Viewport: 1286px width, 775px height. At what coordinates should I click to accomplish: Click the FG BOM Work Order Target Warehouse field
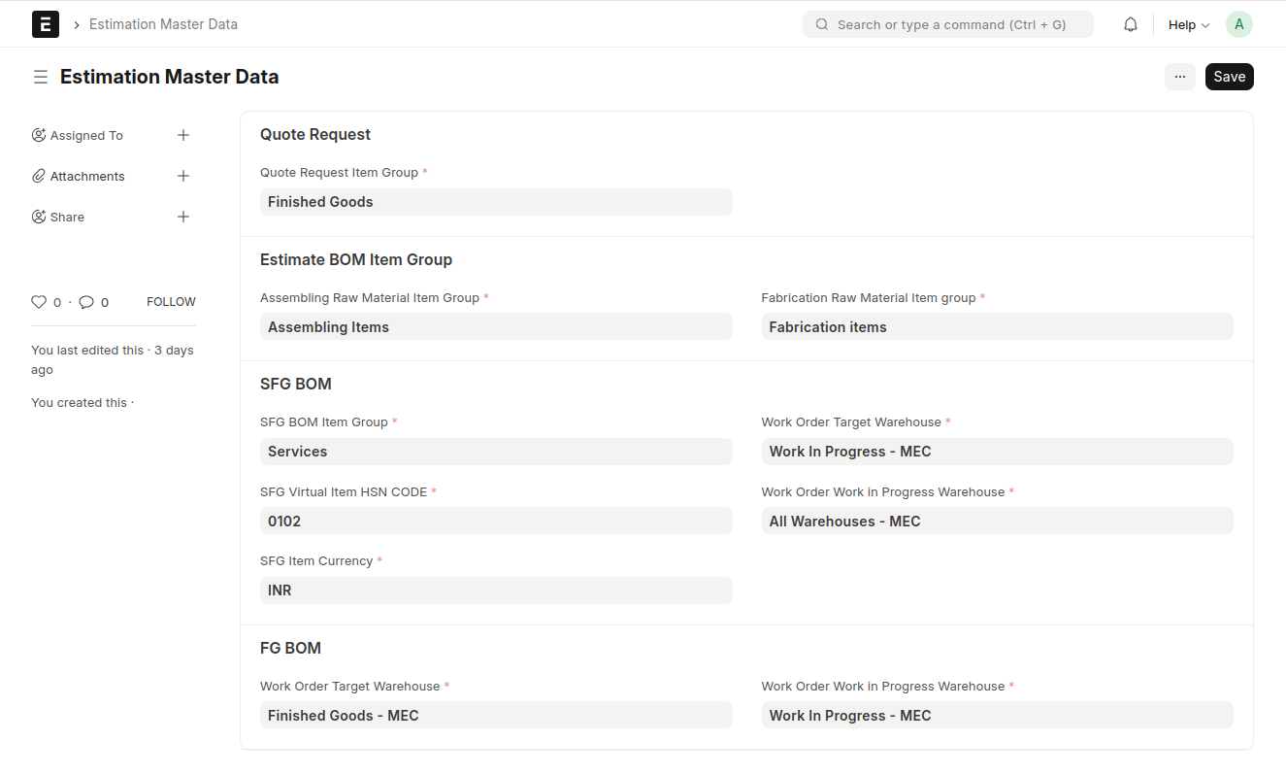[495, 716]
